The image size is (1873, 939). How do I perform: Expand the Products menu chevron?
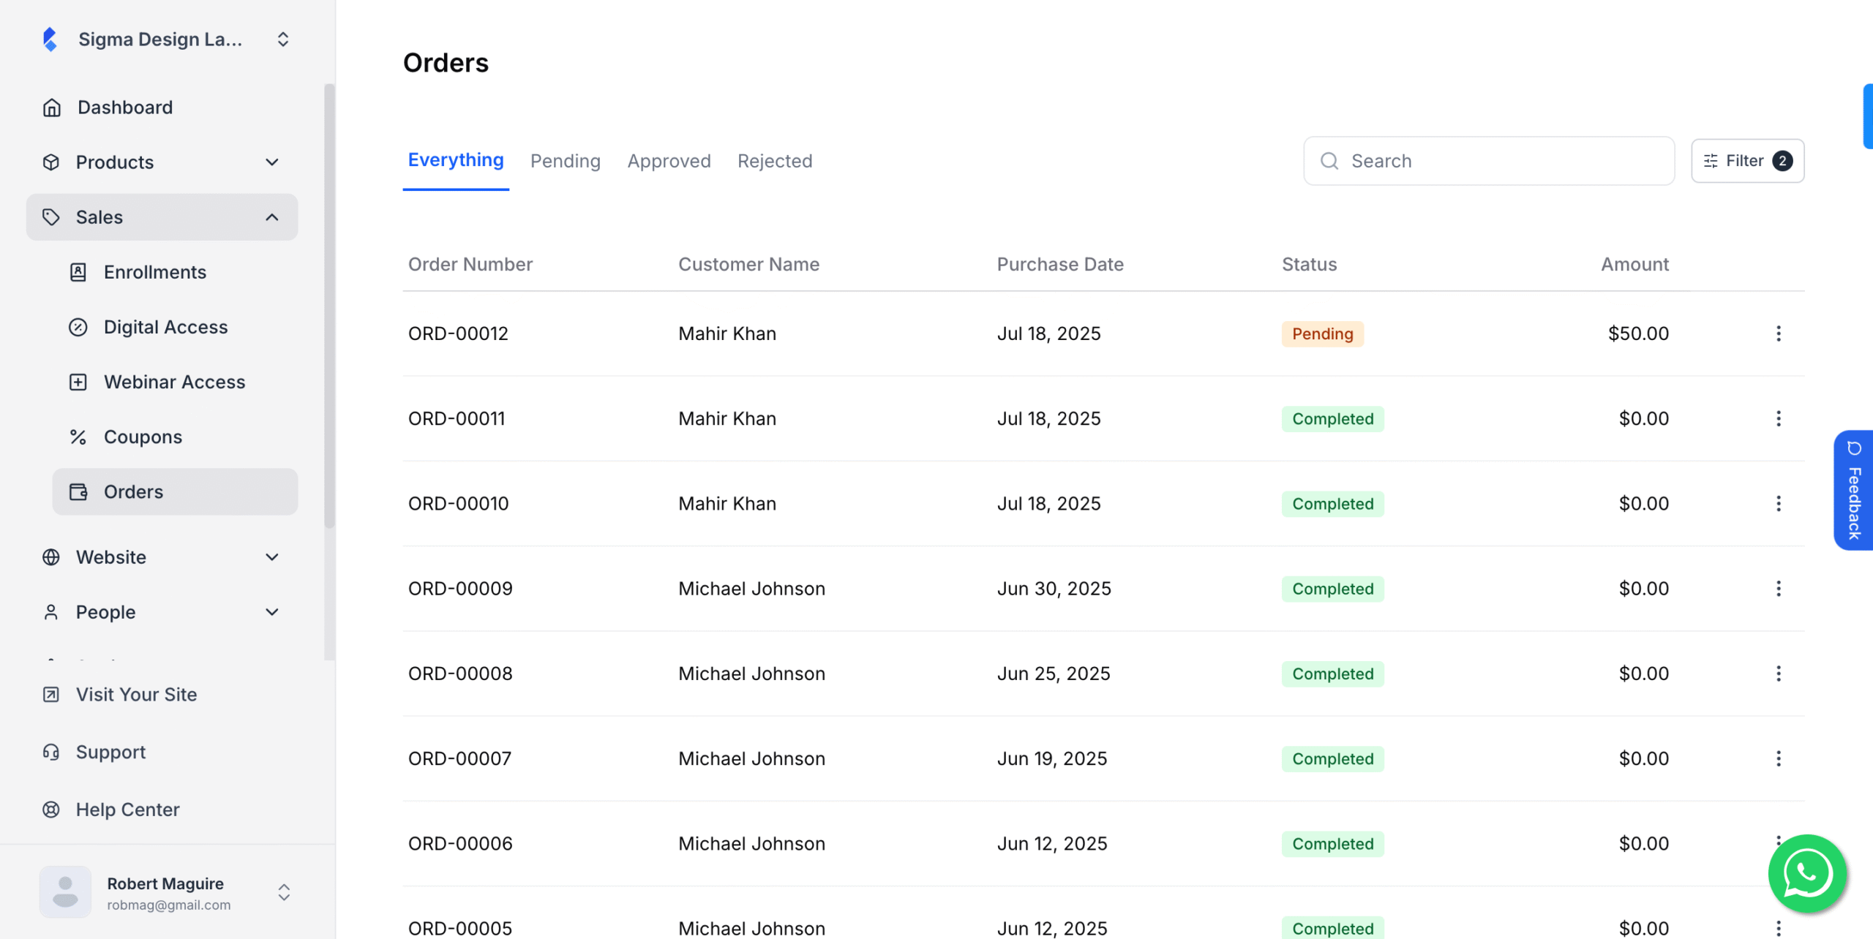(272, 162)
